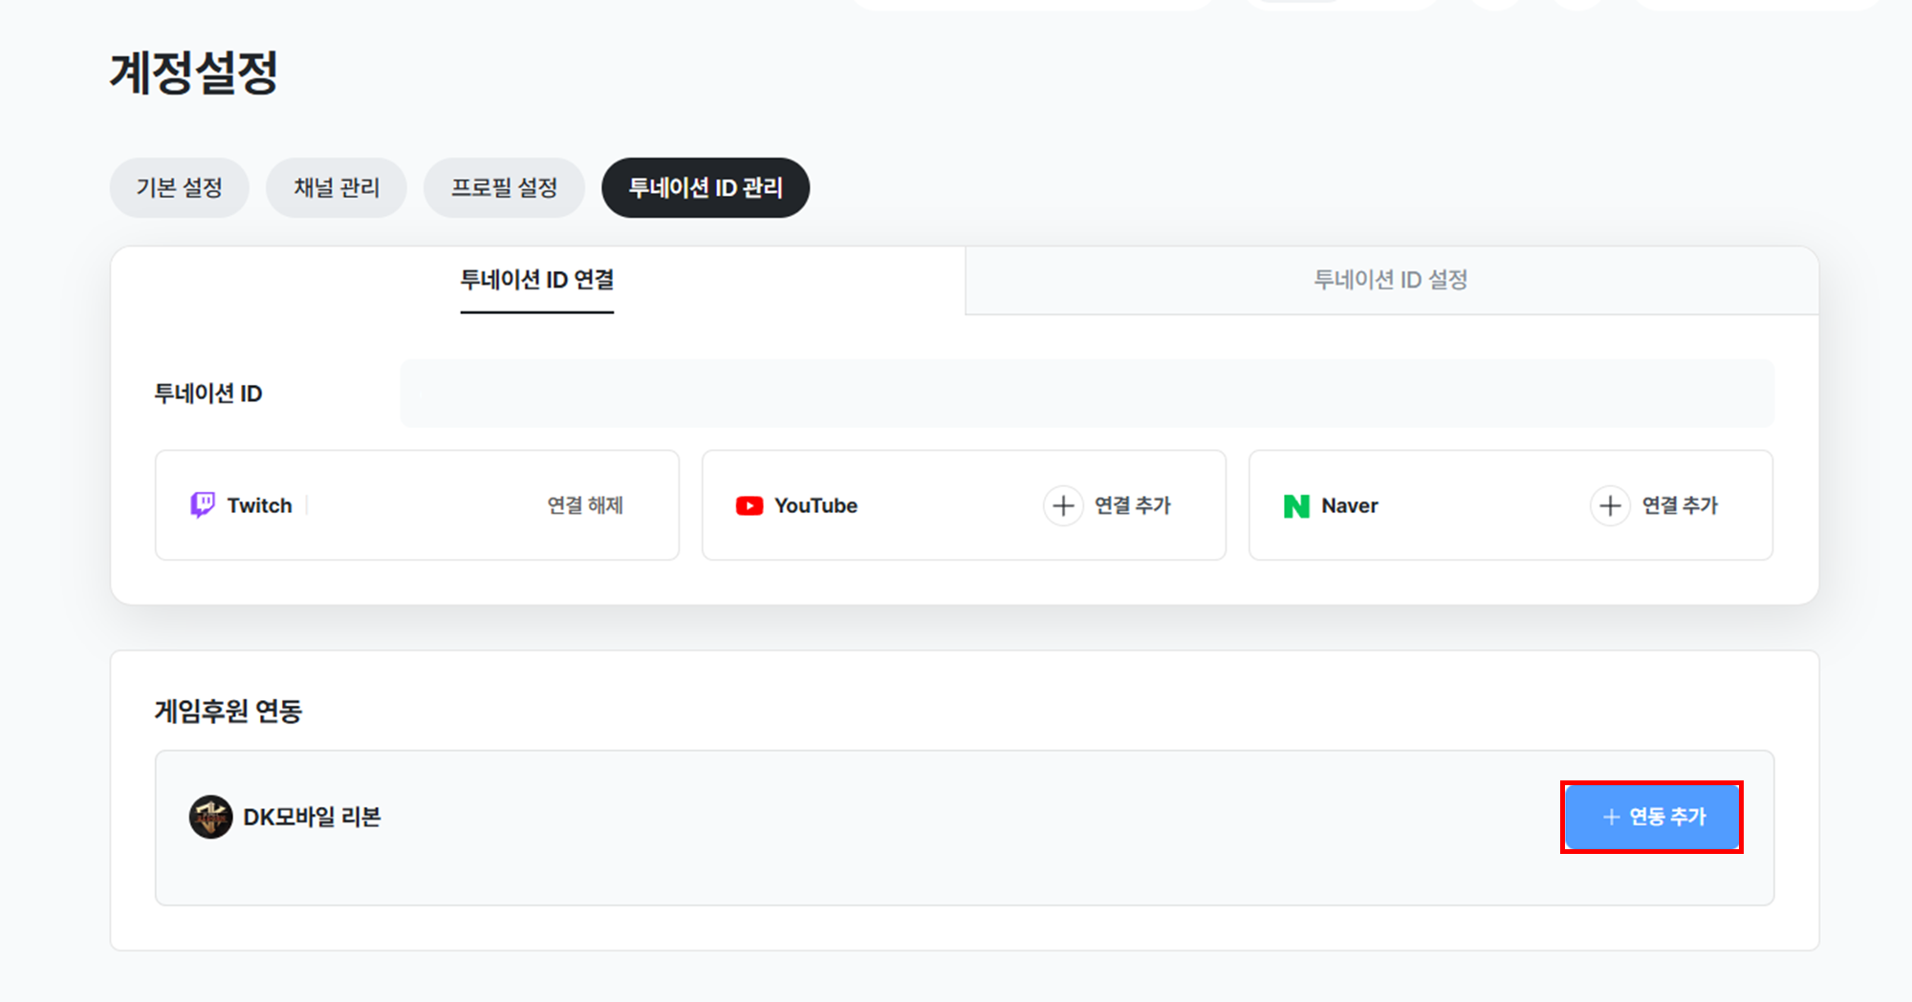Click the Twitch label text
The width and height of the screenshot is (1912, 1002).
(259, 505)
